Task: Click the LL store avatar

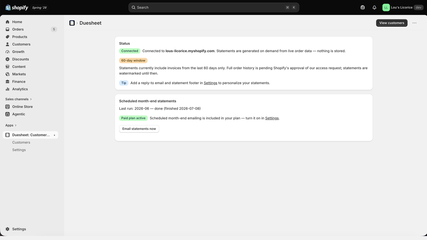Action: click(x=386, y=7)
